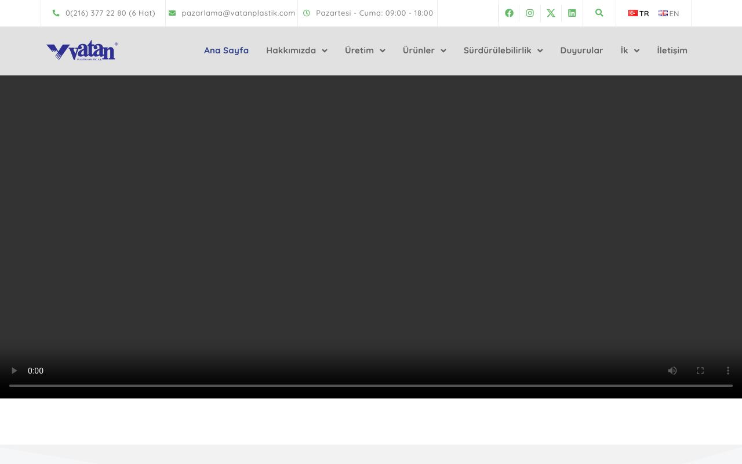This screenshot has height=464, width=742.
Task: Expand the Sürdürülebilirlik dropdown arrow
Action: [540, 50]
